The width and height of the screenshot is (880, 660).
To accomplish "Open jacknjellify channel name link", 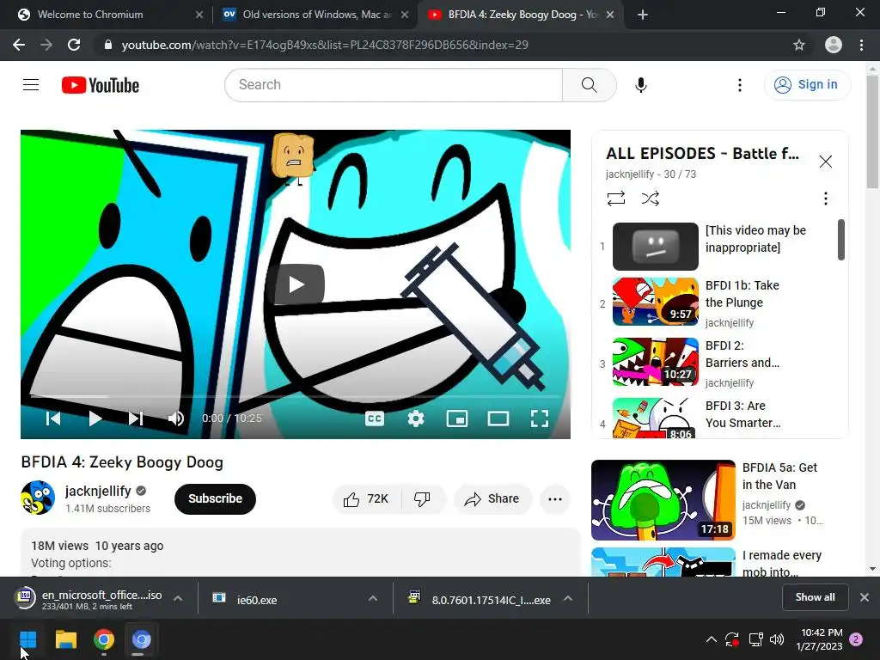I will [x=98, y=491].
